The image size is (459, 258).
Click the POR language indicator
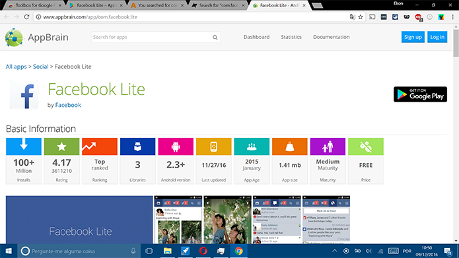[407, 251]
